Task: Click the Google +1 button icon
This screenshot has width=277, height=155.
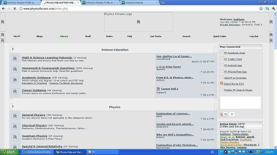Action: click(223, 114)
